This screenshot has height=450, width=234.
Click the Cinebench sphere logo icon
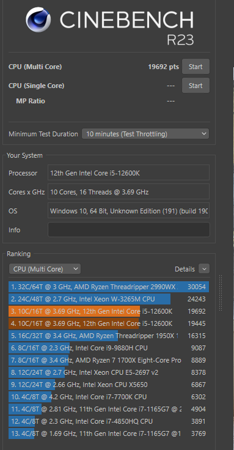[38, 20]
